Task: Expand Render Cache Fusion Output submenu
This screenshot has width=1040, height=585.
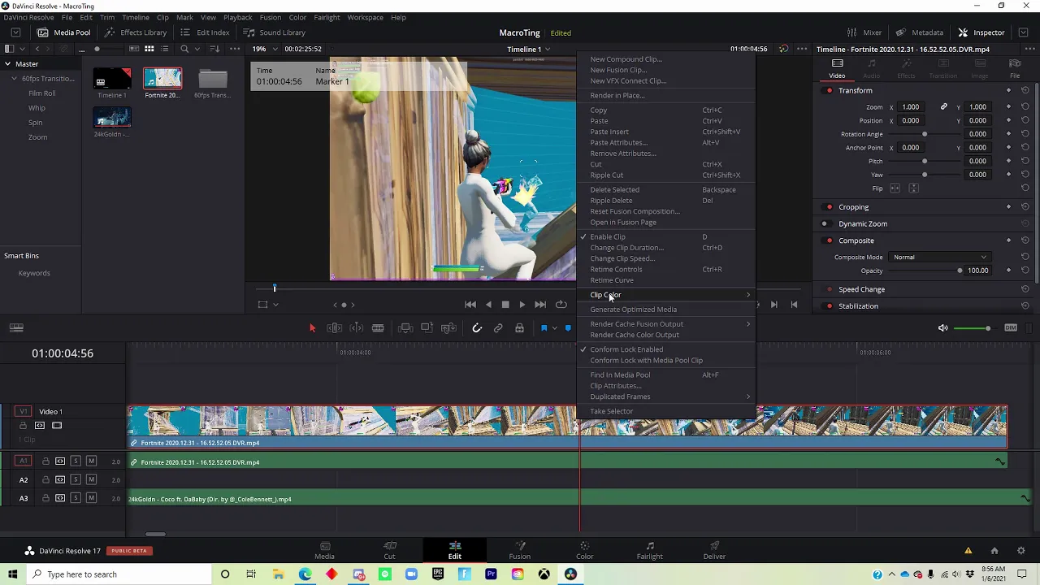Action: point(666,324)
